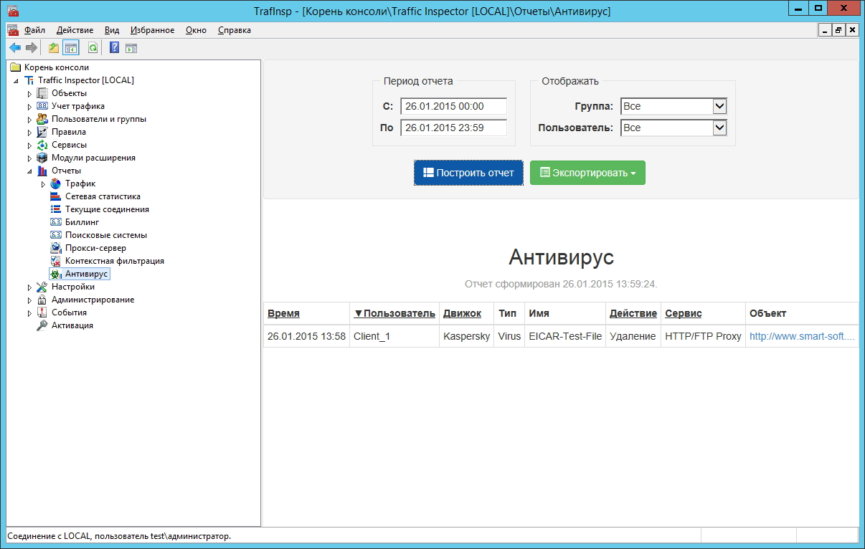Screen dimensions: 865x549
Task: Click the Сетевая статистика icon
Action: [x=56, y=196]
